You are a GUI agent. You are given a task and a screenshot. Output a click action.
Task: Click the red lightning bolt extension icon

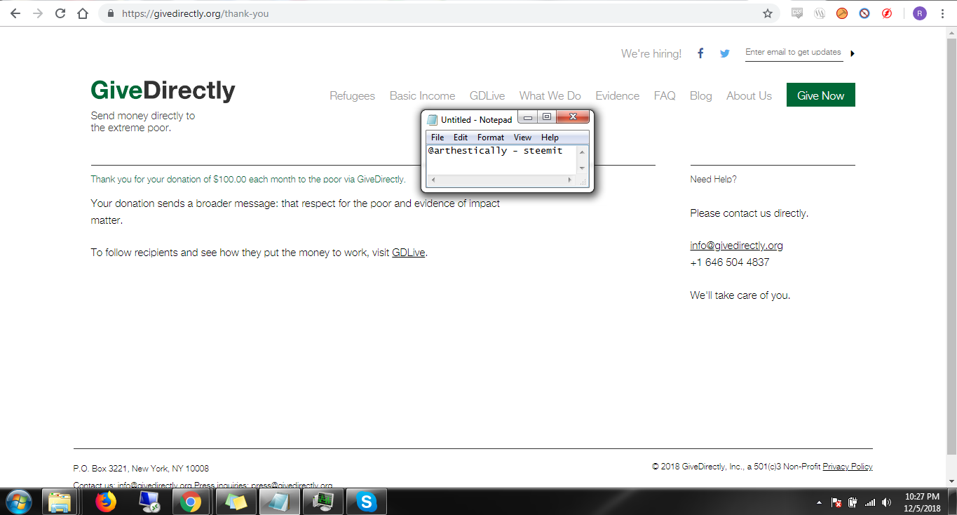pyautogui.click(x=887, y=13)
